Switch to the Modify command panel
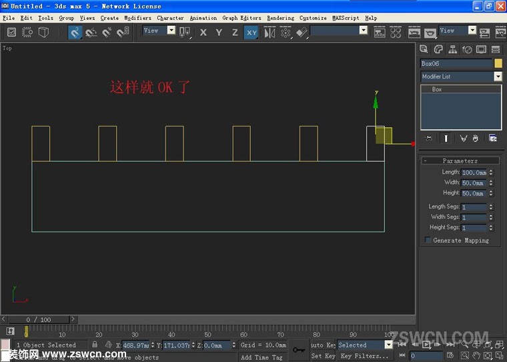 point(438,49)
